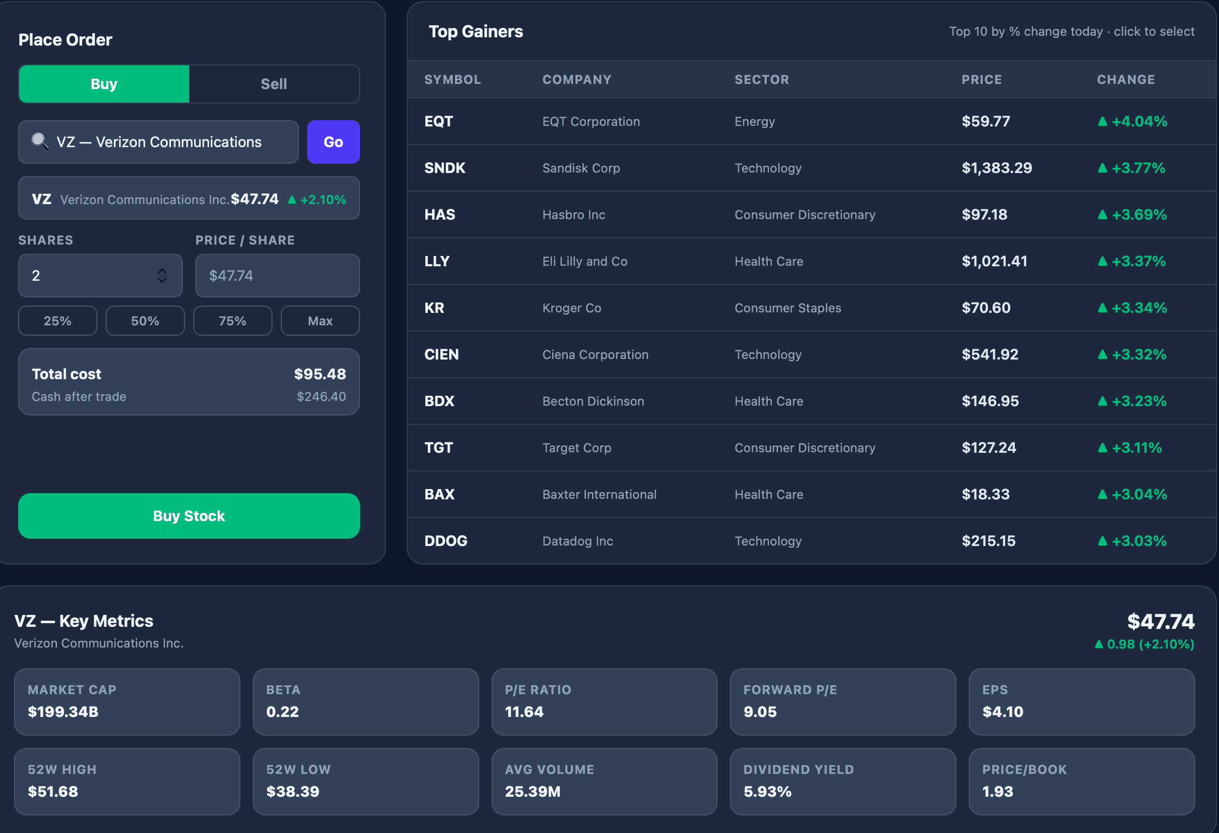Click the Forward P/E metric card
This screenshot has height=833, width=1219.
[x=843, y=702]
